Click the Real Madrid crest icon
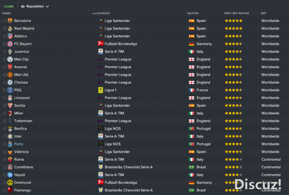The width and height of the screenshot is (289, 195). click(10, 28)
